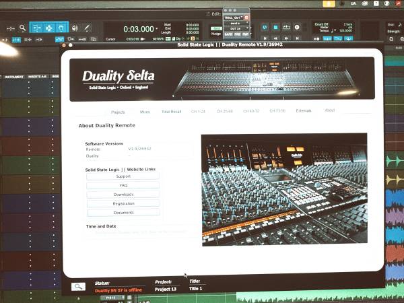Image resolution: width=404 pixels, height=303 pixels.
Task: Click the Fast Forward transport button
Action: coord(286,38)
